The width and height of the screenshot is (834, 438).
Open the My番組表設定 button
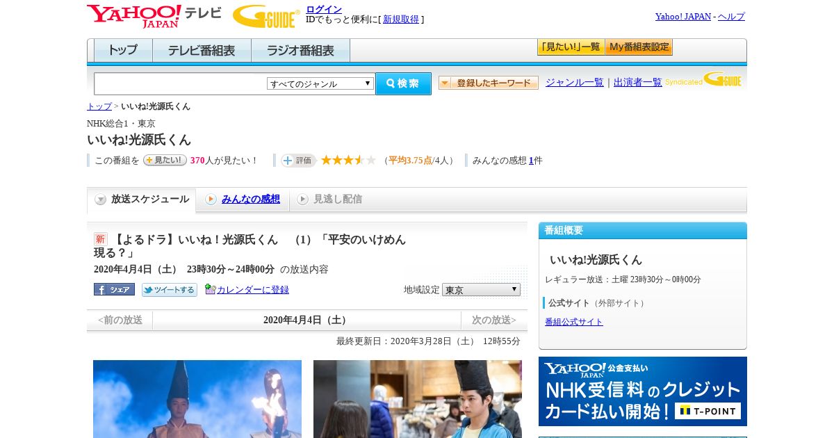[639, 47]
